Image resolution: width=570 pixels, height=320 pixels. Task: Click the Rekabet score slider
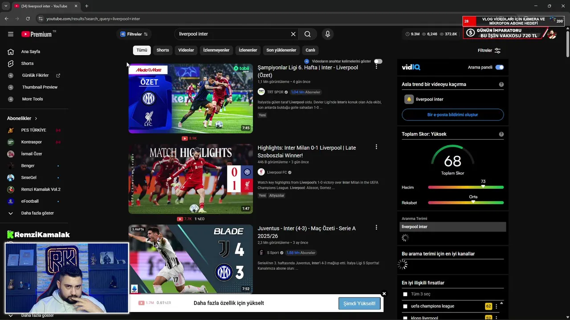pyautogui.click(x=466, y=203)
